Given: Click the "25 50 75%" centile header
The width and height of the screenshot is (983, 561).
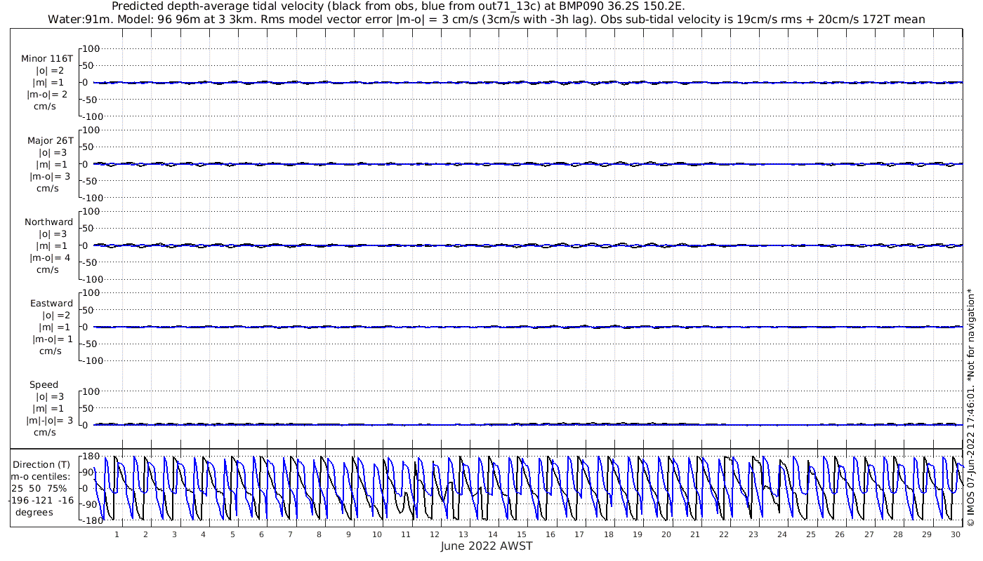Looking at the screenshot, I should pos(39,488).
